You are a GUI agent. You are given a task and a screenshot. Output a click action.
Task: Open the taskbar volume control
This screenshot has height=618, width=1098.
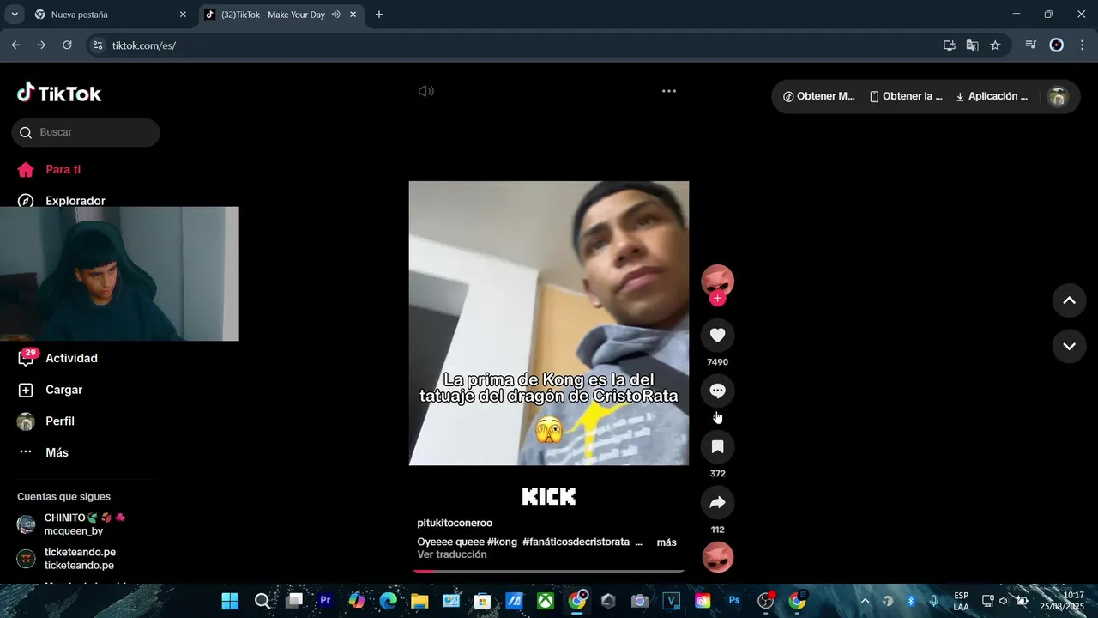point(1004,601)
